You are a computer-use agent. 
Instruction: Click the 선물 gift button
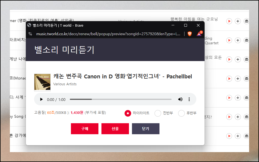point(115,129)
